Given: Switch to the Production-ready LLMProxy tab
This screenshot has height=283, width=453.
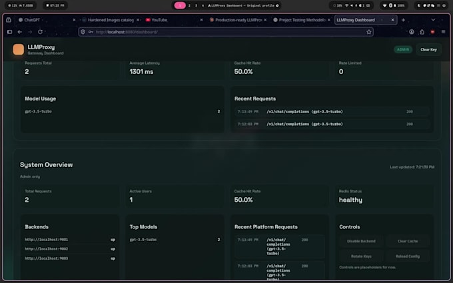Looking at the screenshot, I should point(237,20).
